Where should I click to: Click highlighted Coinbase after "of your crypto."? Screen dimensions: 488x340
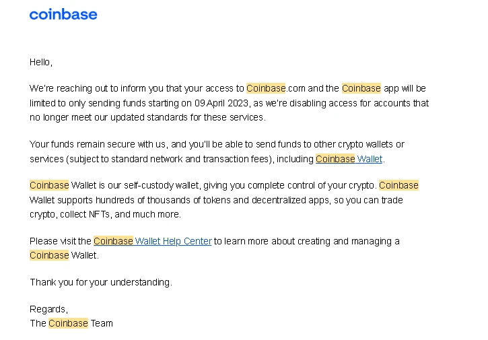[x=398, y=185]
